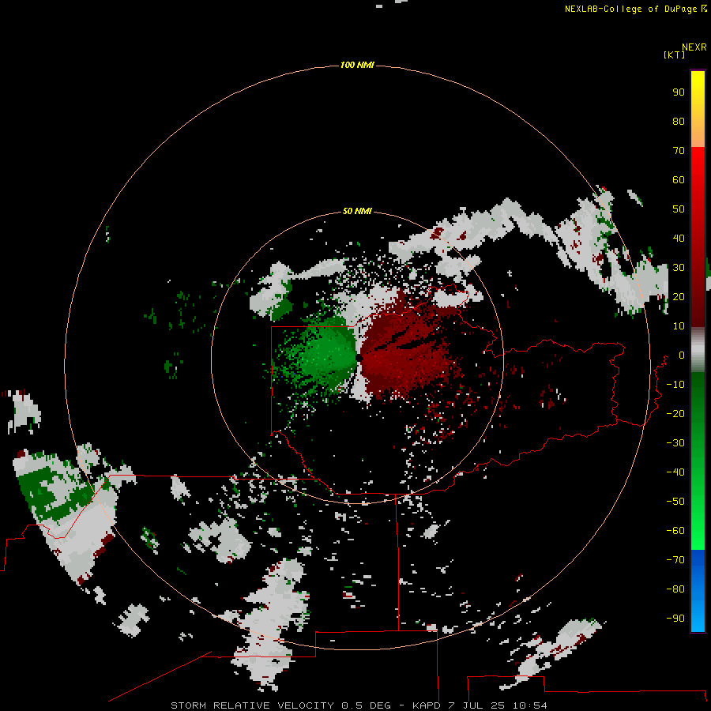The width and height of the screenshot is (711, 711).
Task: Click the 70 value on the velocity scale
Action: (679, 151)
